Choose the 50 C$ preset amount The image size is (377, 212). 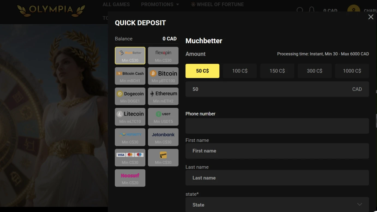(x=202, y=71)
